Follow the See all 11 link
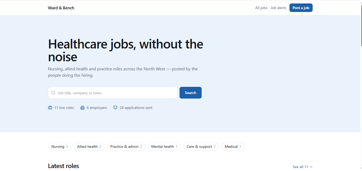The height and width of the screenshot is (171, 362). 303,167
